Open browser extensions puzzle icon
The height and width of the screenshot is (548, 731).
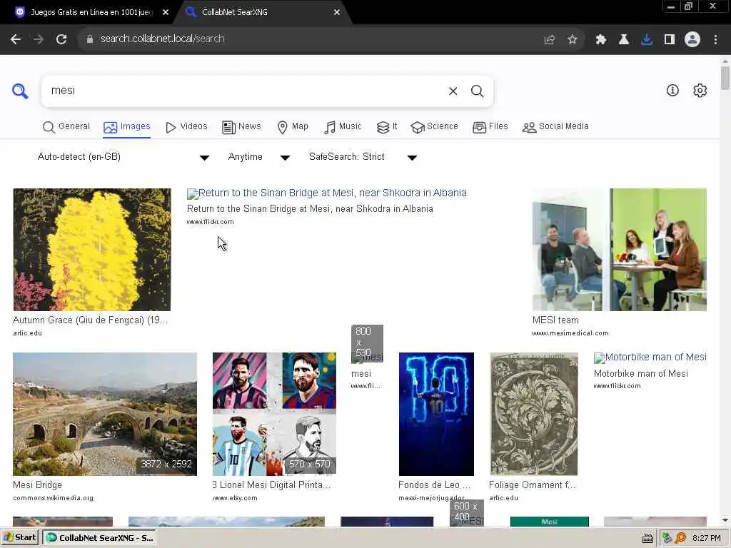click(x=600, y=40)
